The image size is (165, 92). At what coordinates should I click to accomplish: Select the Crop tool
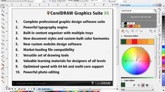[2, 15]
